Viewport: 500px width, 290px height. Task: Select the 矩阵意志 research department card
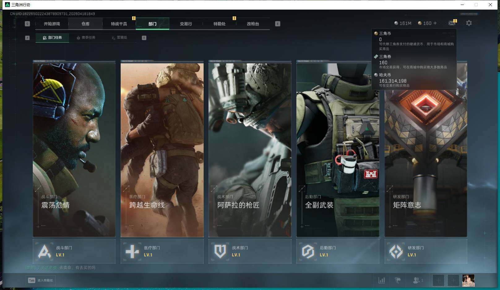pos(425,164)
